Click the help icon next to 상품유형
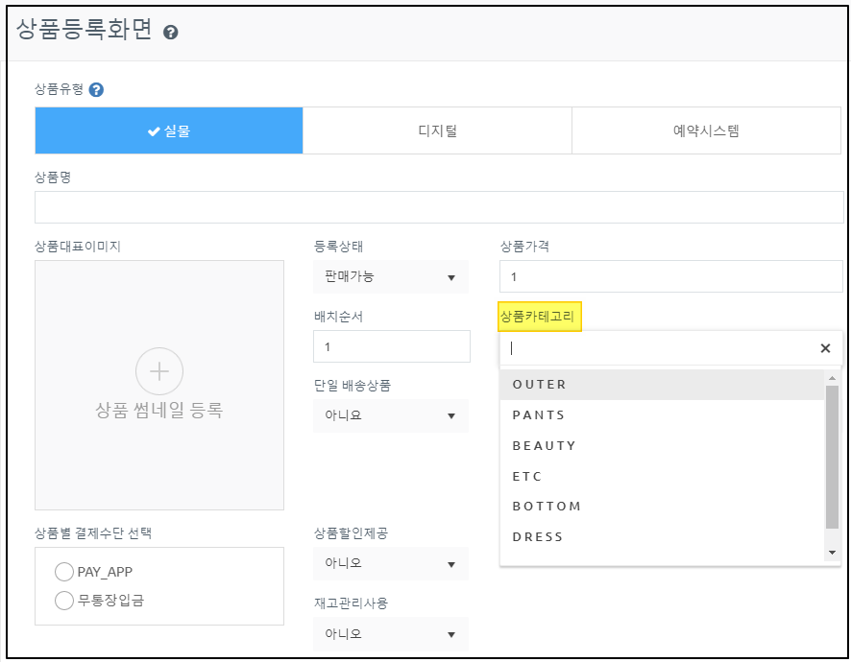The image size is (851, 662). click(96, 90)
